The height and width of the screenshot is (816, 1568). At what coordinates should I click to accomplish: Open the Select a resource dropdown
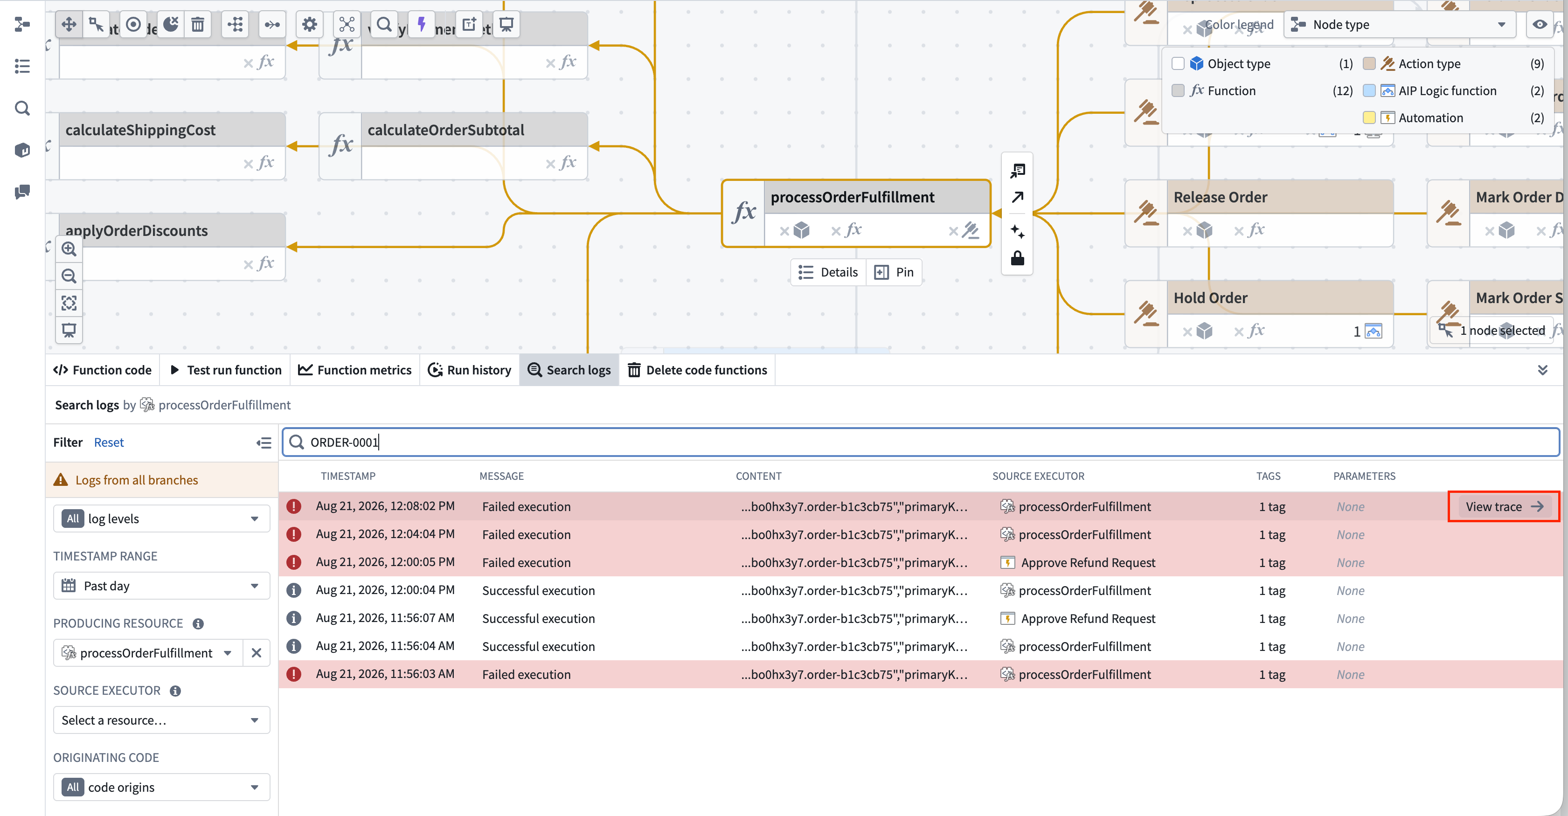161,720
